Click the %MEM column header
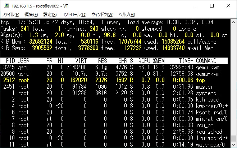This screenshot has width=237, height=148. tap(159, 61)
